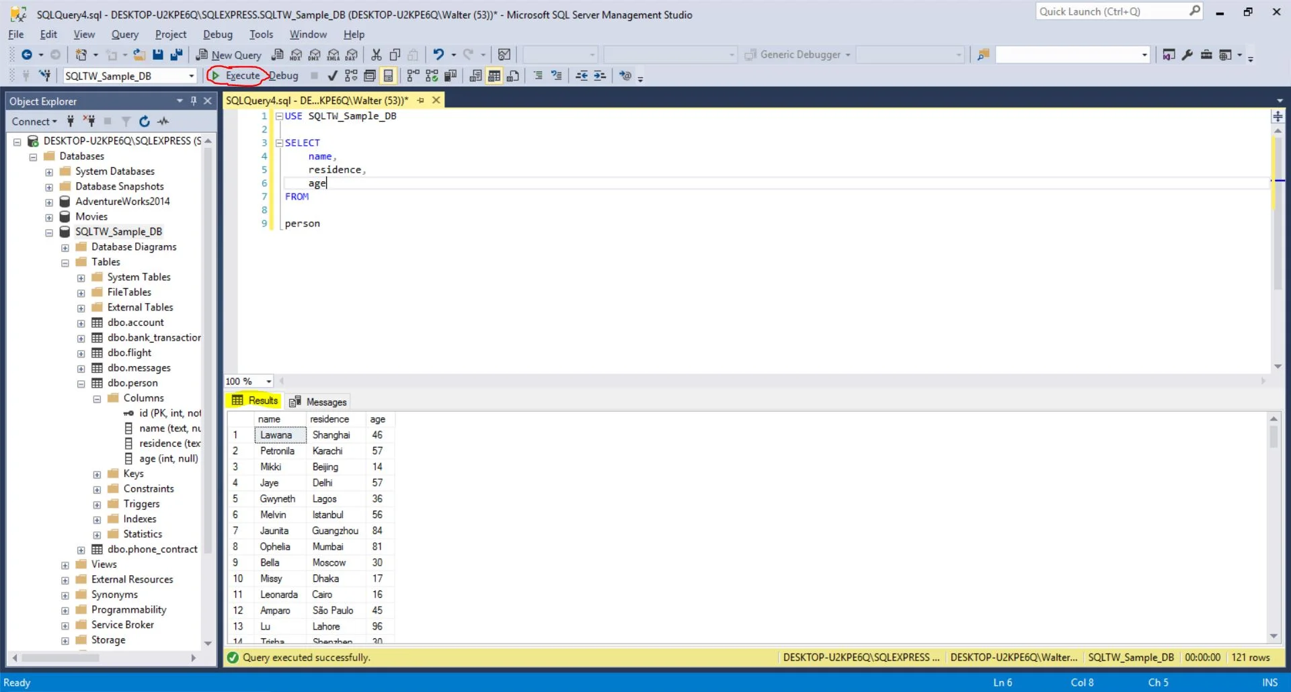Click the Debug button
This screenshot has height=692, width=1291.
pos(284,76)
